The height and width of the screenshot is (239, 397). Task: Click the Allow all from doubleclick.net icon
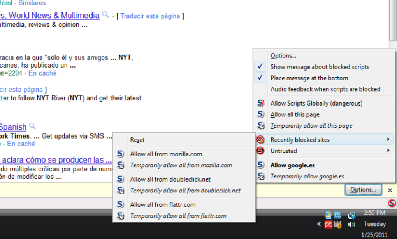pyautogui.click(x=120, y=179)
